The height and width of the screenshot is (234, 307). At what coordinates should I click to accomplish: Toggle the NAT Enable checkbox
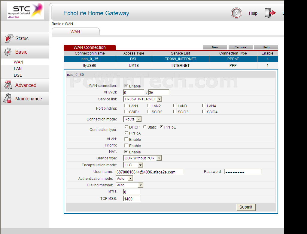click(126, 152)
